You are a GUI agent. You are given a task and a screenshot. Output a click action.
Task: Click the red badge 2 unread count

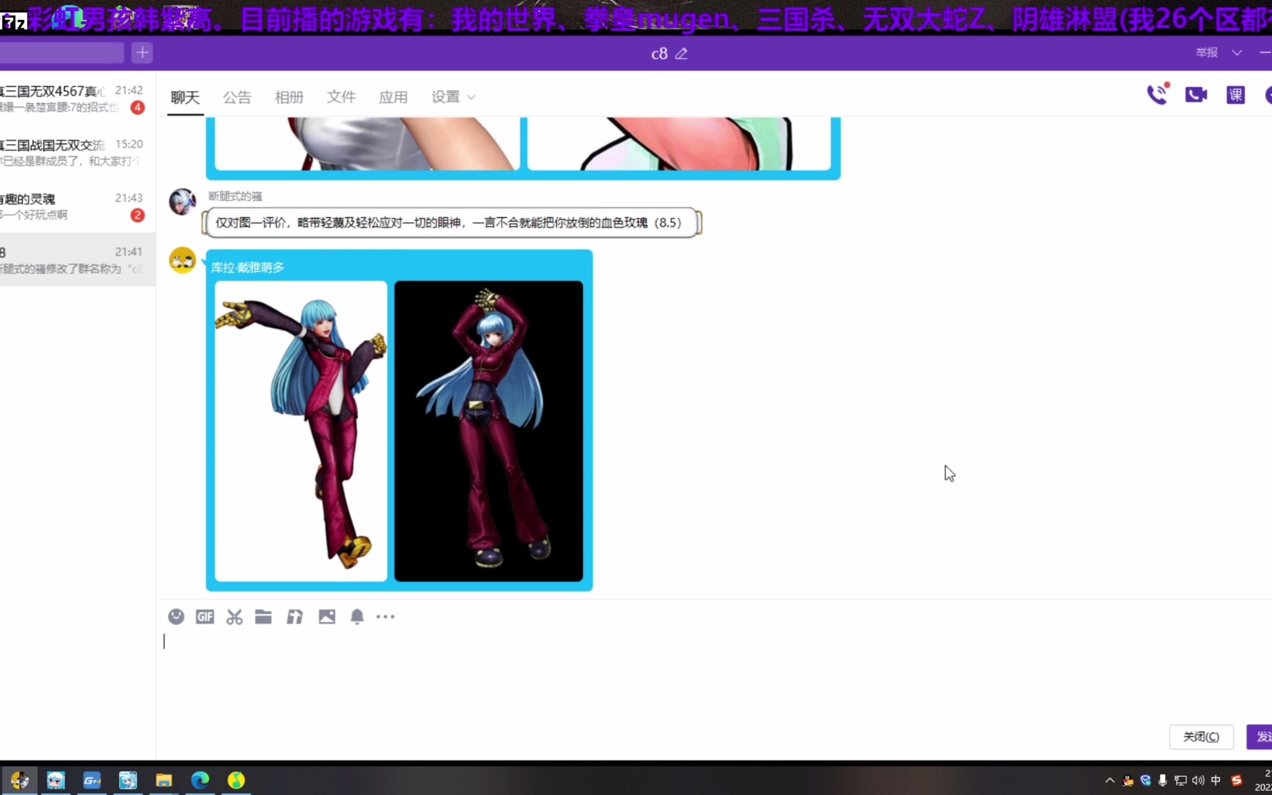point(138,215)
